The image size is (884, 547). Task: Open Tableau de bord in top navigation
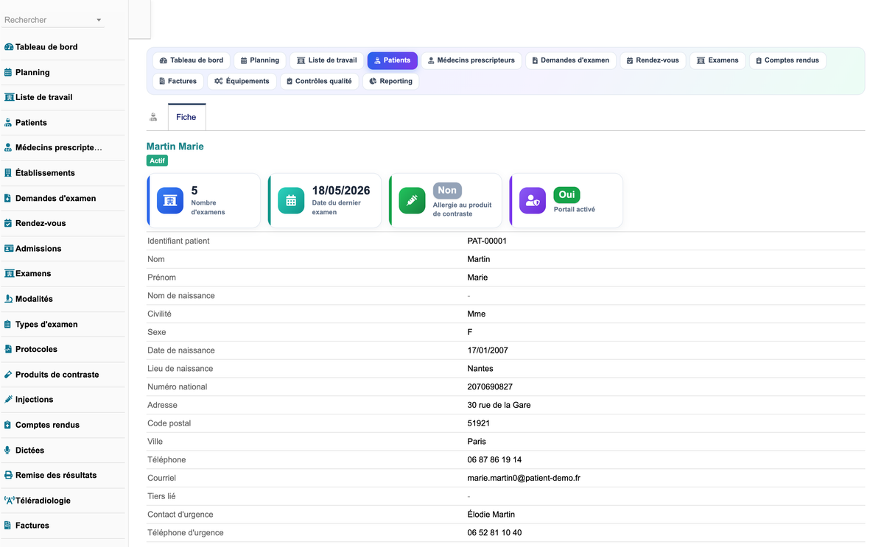click(192, 60)
